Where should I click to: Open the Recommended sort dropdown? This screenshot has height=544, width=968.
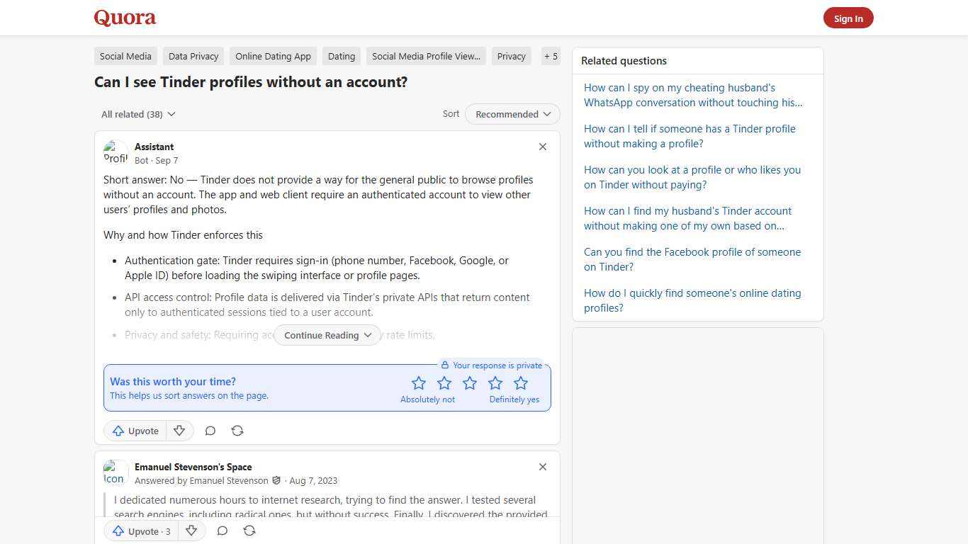click(x=512, y=114)
